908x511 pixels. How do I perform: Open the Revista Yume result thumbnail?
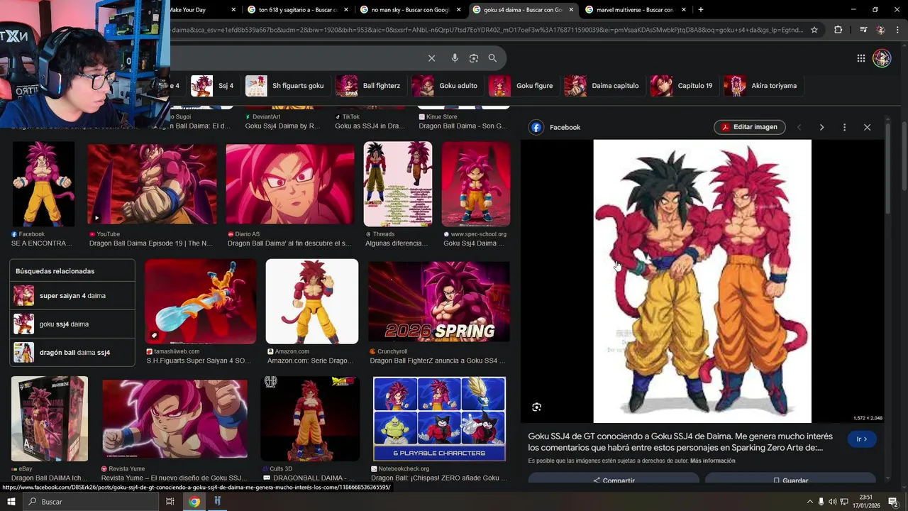pyautogui.click(x=175, y=419)
